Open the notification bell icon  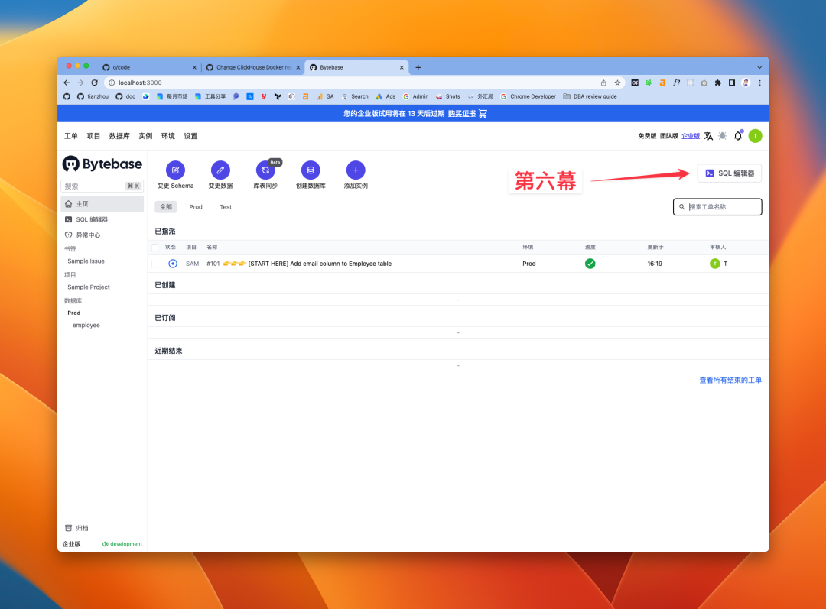(x=738, y=136)
